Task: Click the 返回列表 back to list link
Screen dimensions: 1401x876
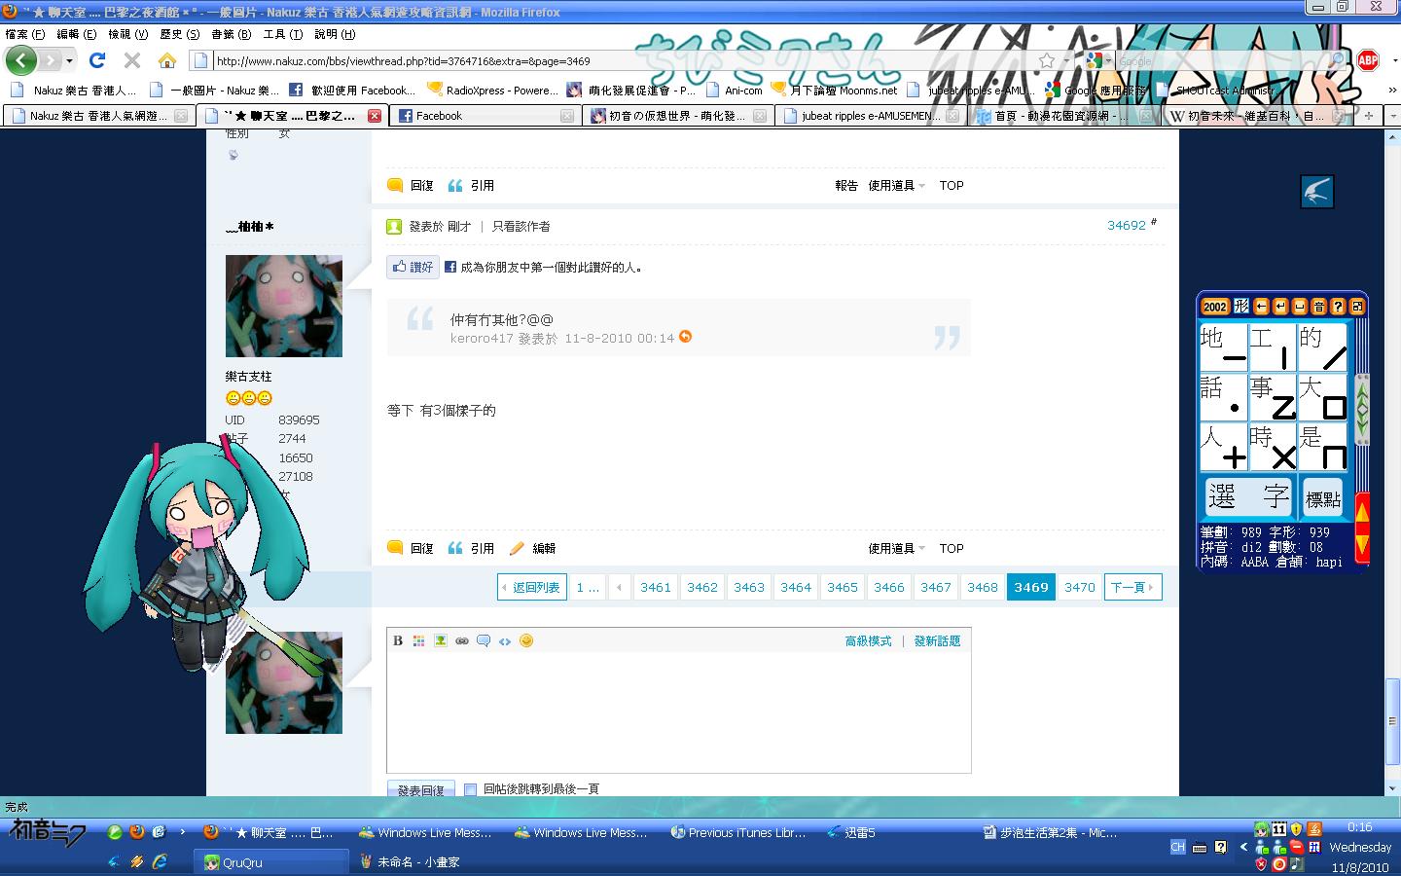Action: click(532, 587)
